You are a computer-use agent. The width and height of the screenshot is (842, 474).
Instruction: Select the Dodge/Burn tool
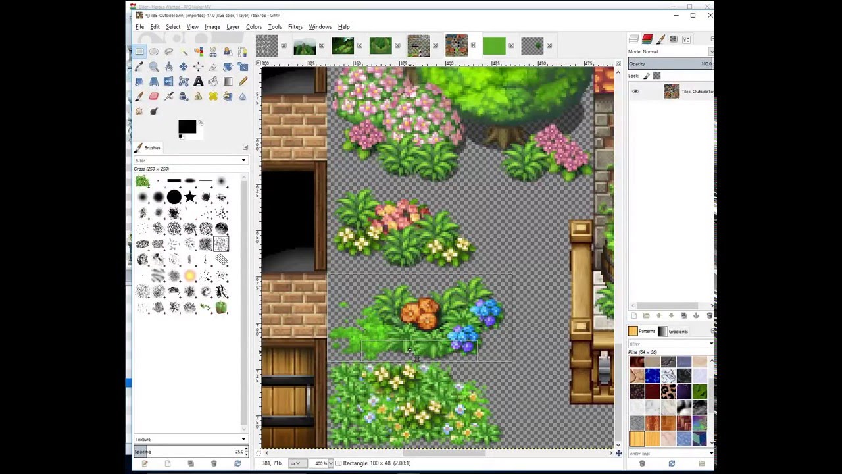[154, 111]
